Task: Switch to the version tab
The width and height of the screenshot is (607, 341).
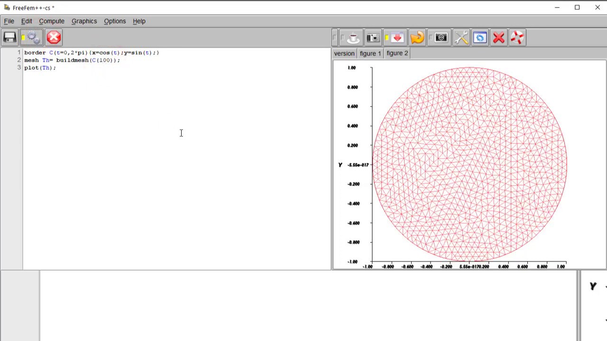Action: coord(344,54)
